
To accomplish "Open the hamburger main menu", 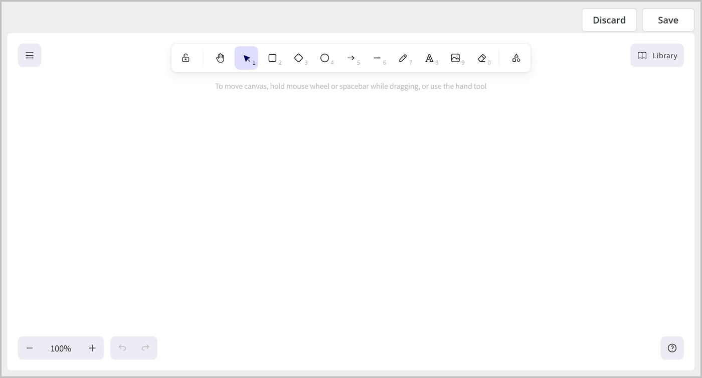I will pyautogui.click(x=30, y=55).
